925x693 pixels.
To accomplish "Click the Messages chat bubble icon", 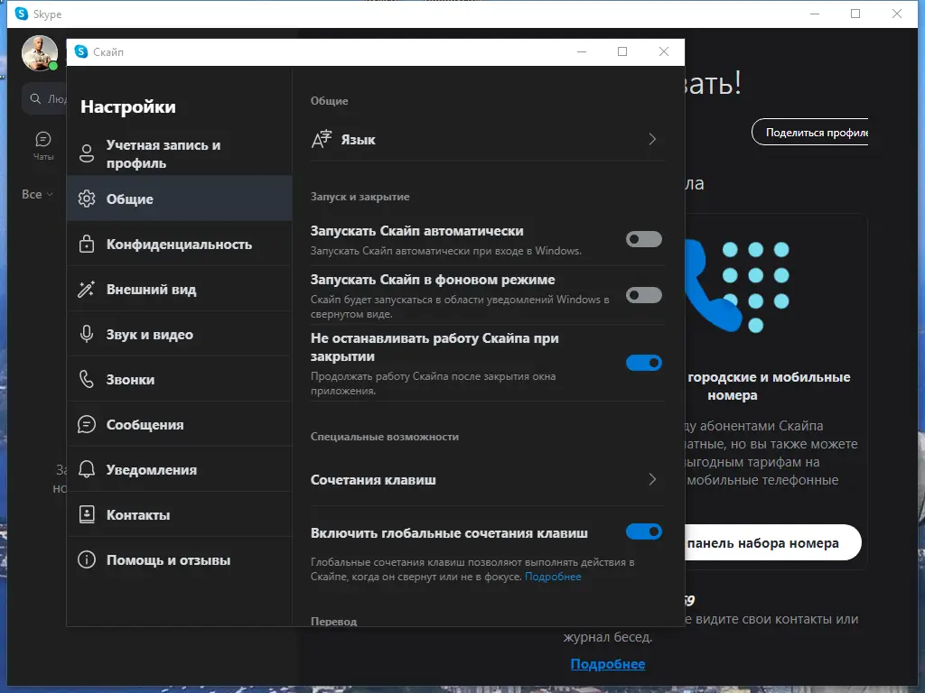I will pyautogui.click(x=87, y=424).
